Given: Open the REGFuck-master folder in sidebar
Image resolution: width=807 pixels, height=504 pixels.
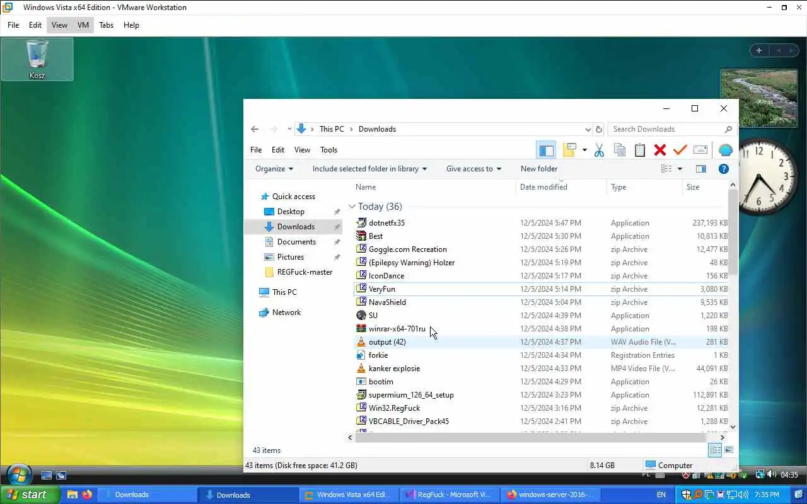Looking at the screenshot, I should point(305,272).
